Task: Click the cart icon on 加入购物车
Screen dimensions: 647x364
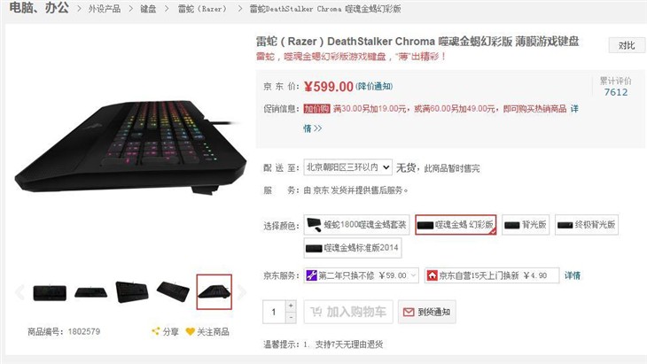Action: tap(316, 312)
